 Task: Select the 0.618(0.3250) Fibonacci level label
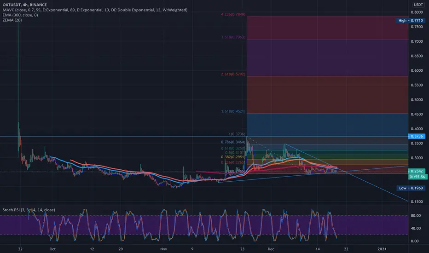233,149
